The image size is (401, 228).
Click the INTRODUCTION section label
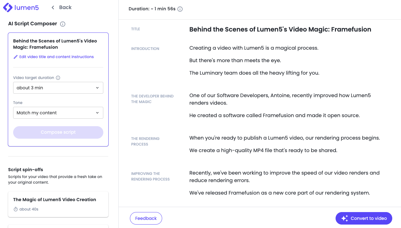[x=145, y=49]
